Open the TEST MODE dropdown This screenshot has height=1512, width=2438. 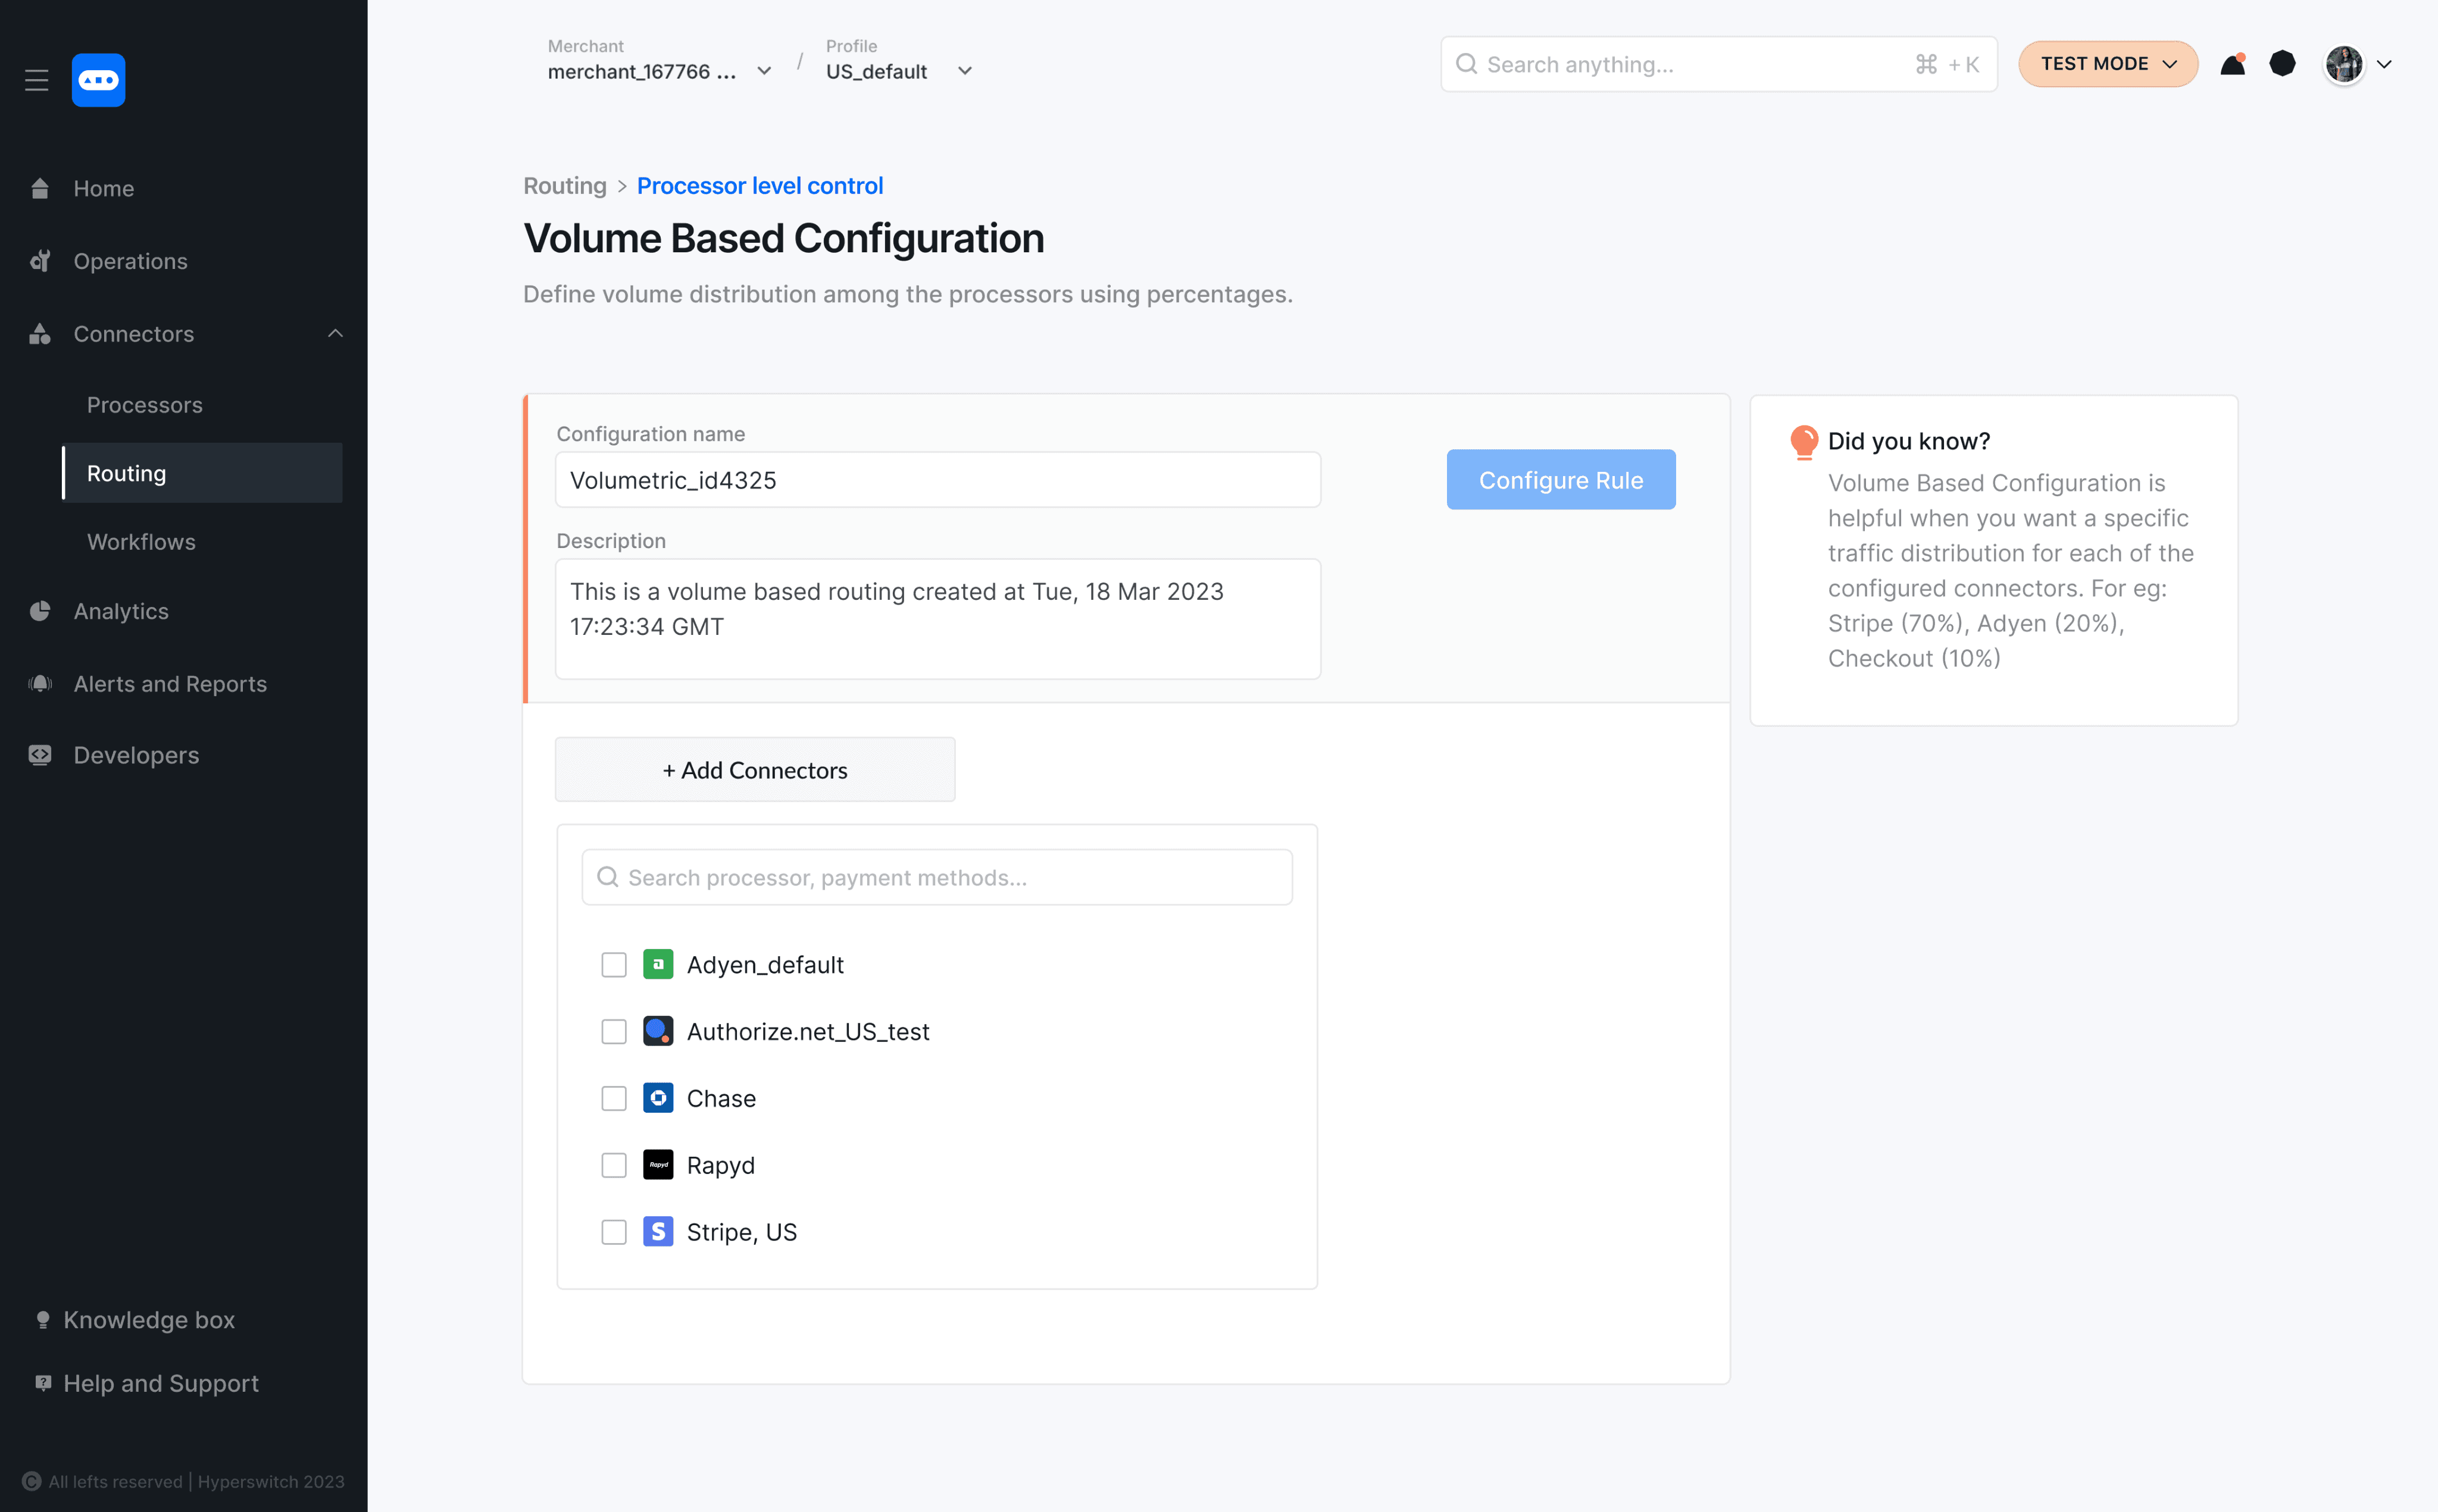[2108, 64]
